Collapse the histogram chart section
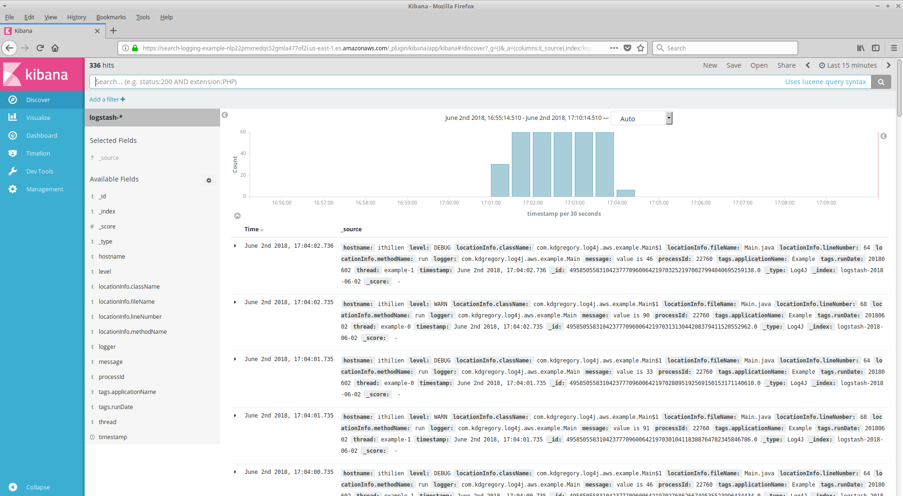This screenshot has height=496, width=903. (x=238, y=216)
